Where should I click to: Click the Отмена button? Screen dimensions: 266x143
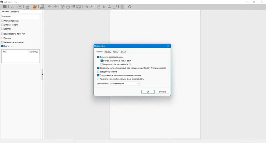point(162,92)
